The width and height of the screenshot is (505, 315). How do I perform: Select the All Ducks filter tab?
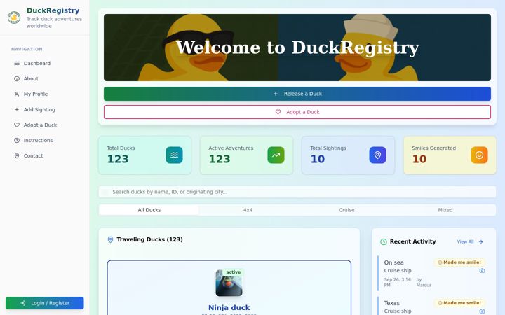click(149, 210)
